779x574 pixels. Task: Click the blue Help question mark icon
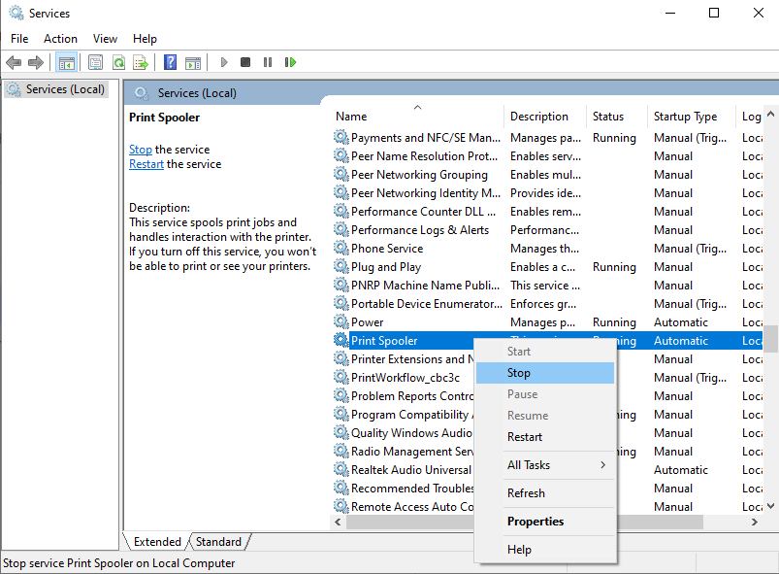pyautogui.click(x=170, y=62)
